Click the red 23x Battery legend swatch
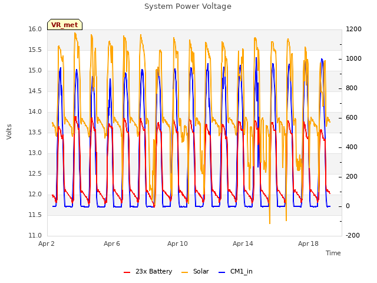This screenshot has height=283, width=377. point(127,272)
